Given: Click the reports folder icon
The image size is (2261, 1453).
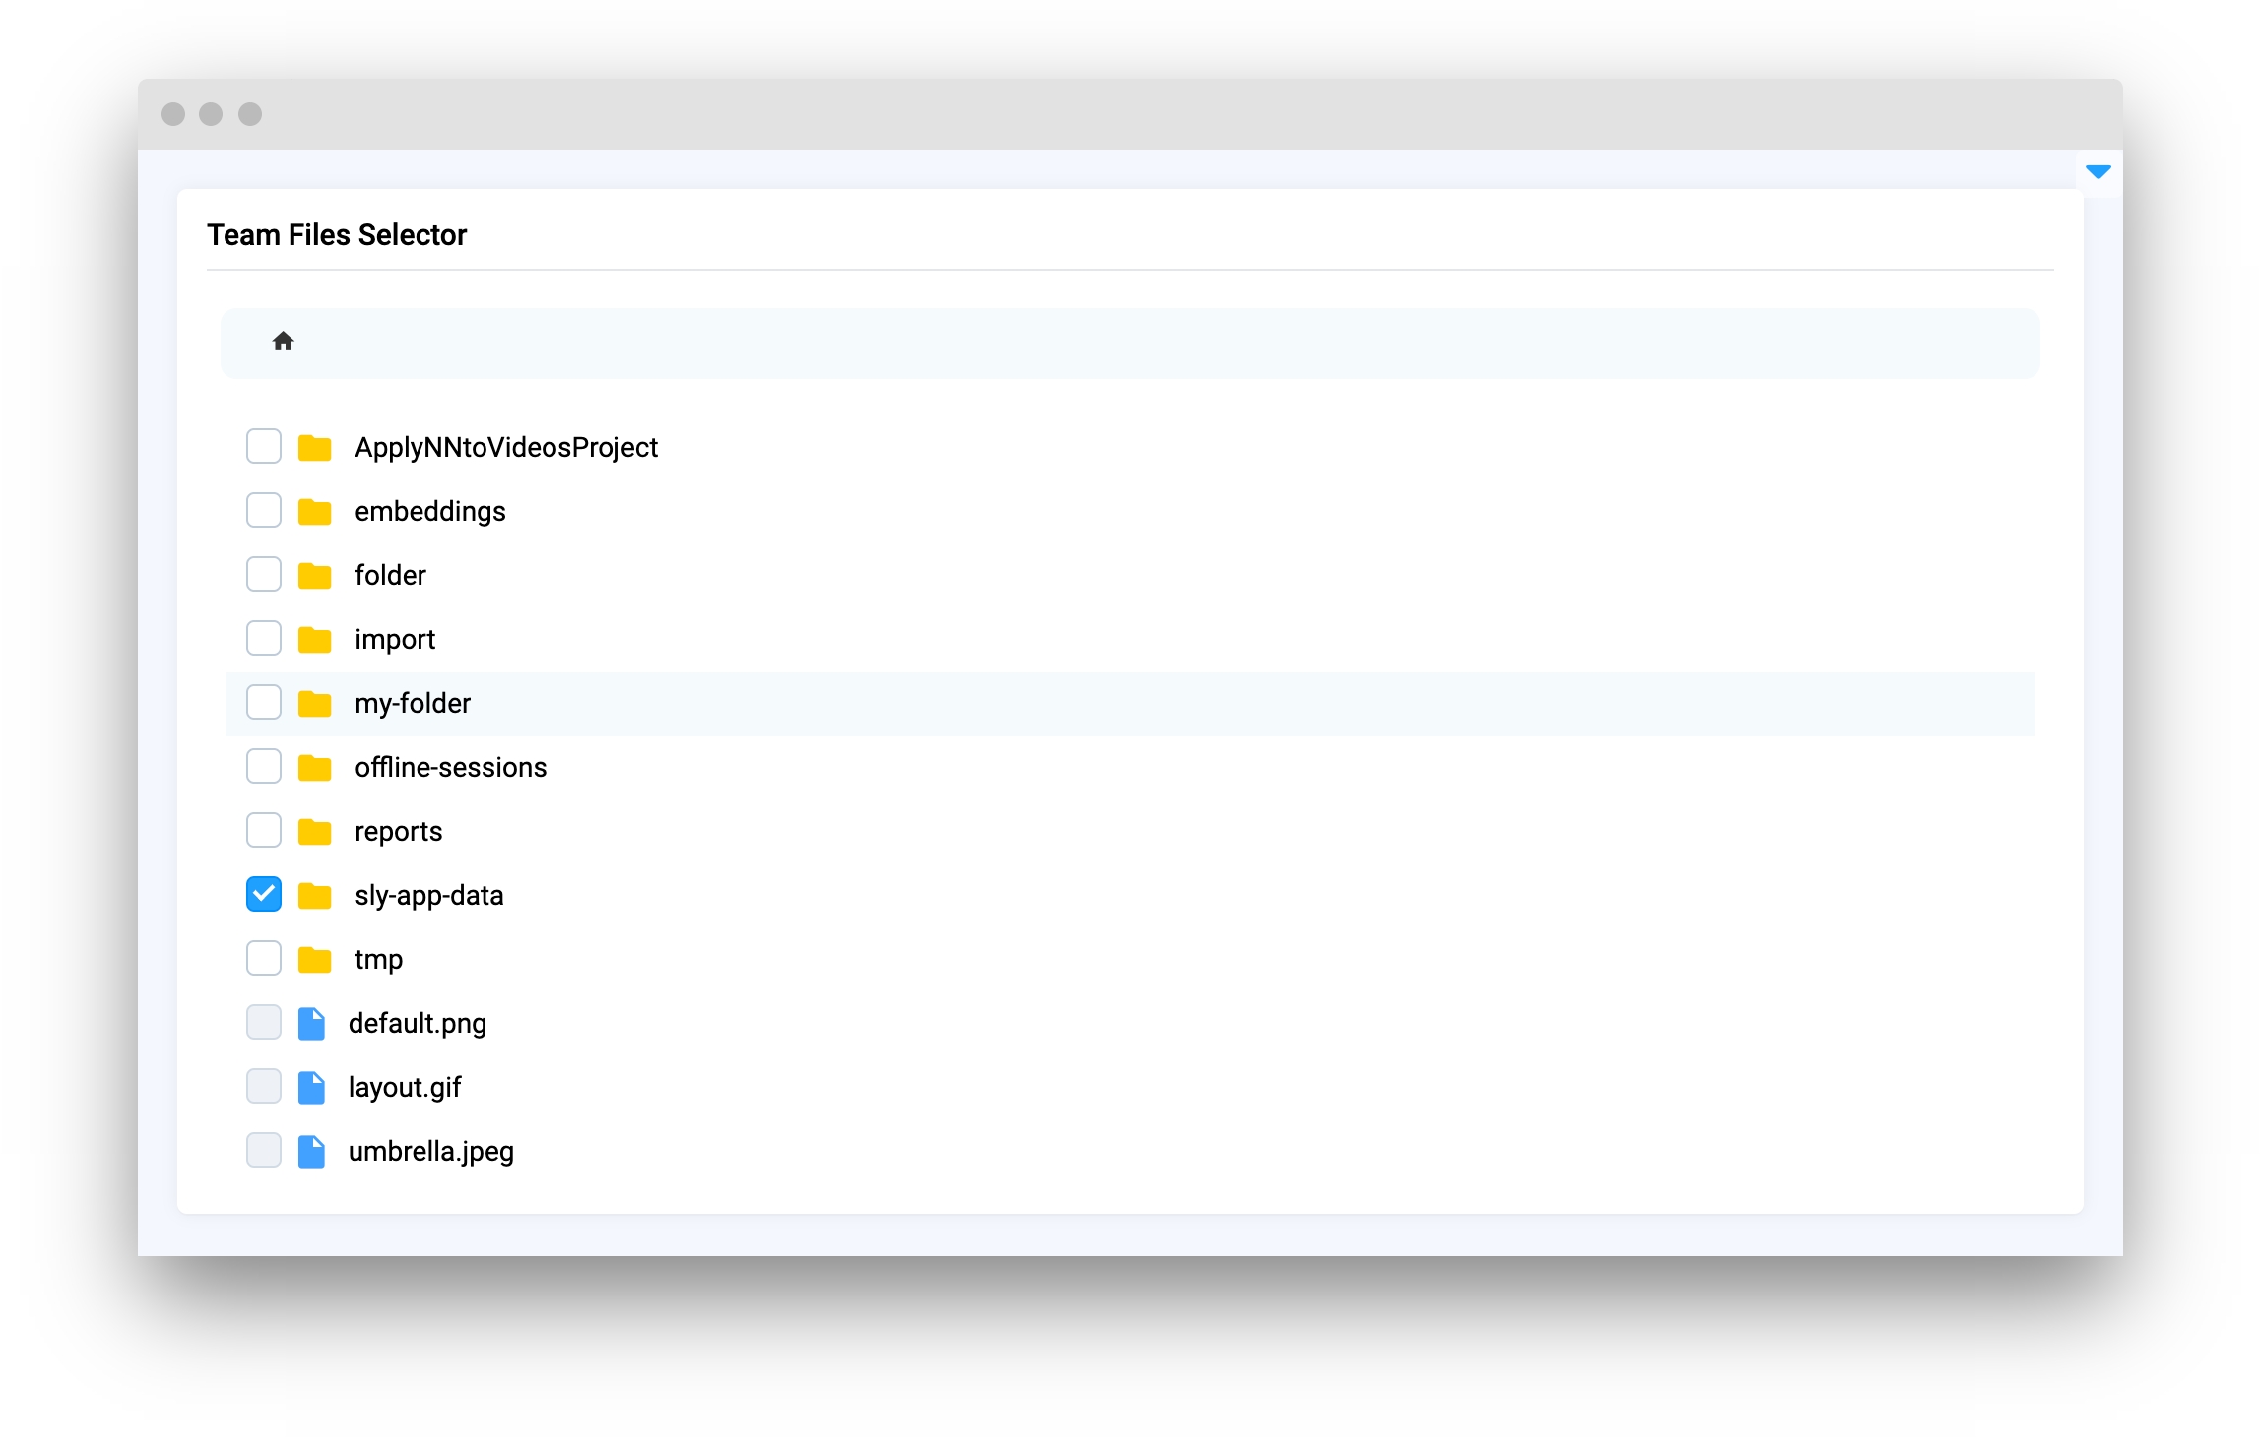Looking at the screenshot, I should coord(315,831).
